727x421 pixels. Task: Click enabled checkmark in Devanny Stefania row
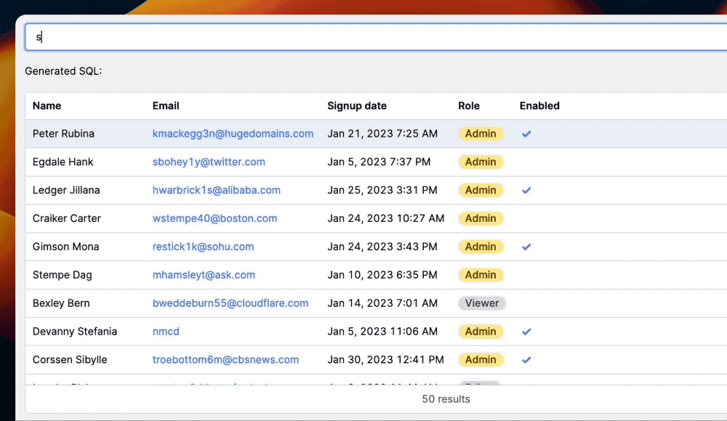coord(526,332)
